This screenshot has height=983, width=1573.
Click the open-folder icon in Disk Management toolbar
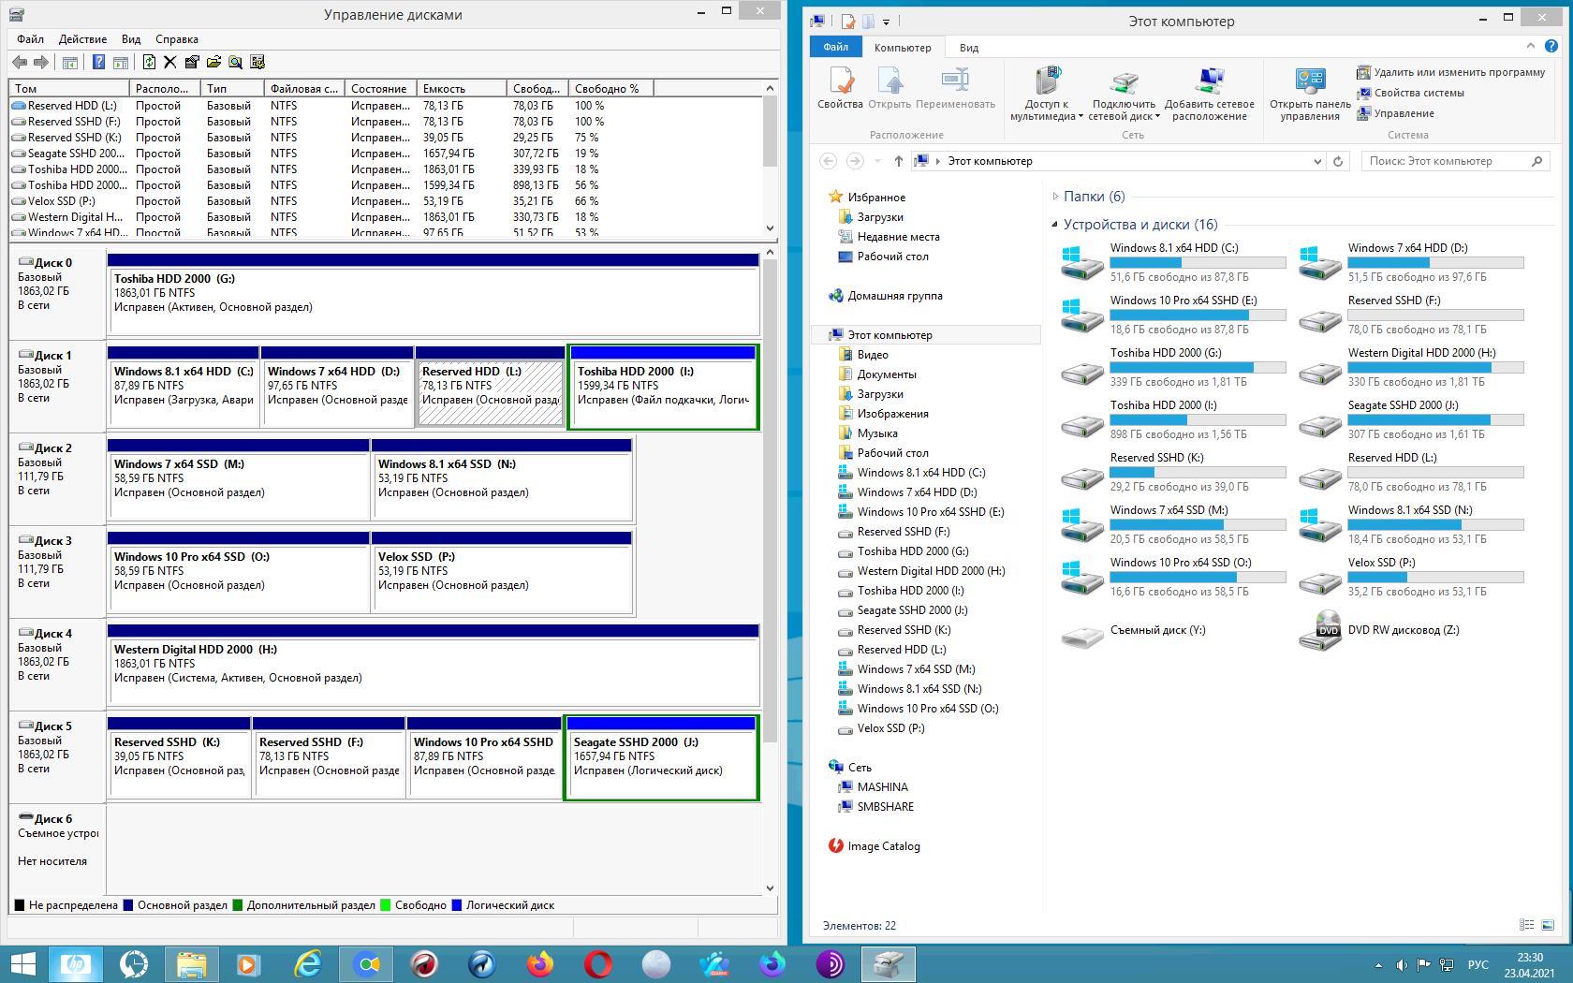213,62
